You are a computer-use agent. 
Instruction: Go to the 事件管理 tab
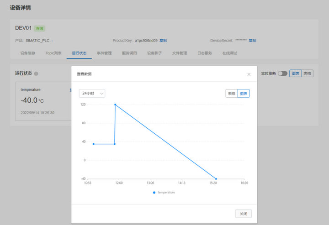(104, 53)
